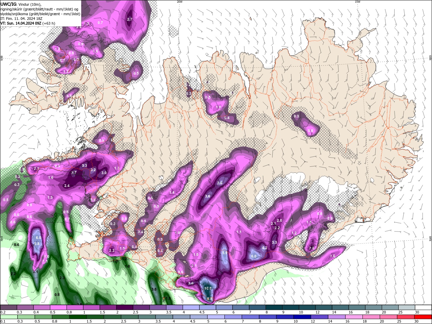Click 'VT: Sun. 14.04.2024 09Z (+63 h)' text
This screenshot has height=324, width=432.
pyautogui.click(x=28, y=23)
